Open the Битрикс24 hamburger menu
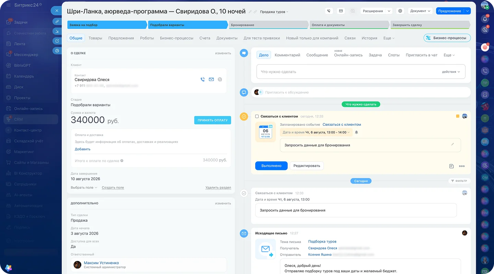The image size is (494, 274). tap(8, 5)
